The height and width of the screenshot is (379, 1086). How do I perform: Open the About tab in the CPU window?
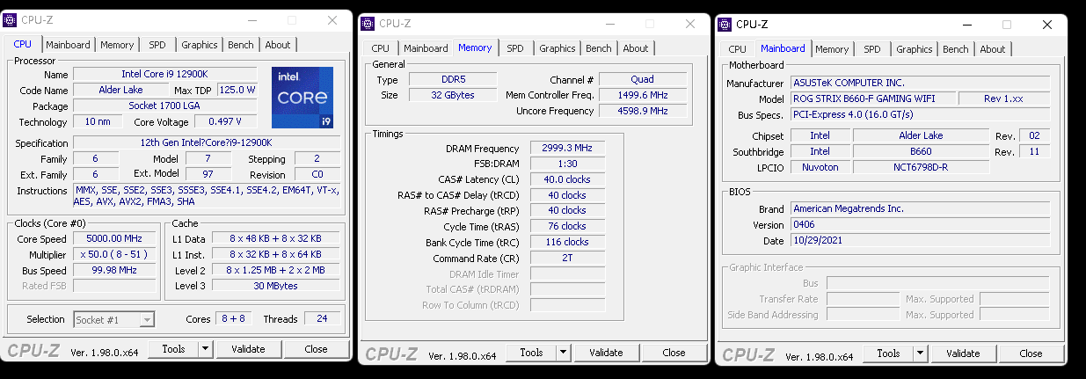pos(278,45)
